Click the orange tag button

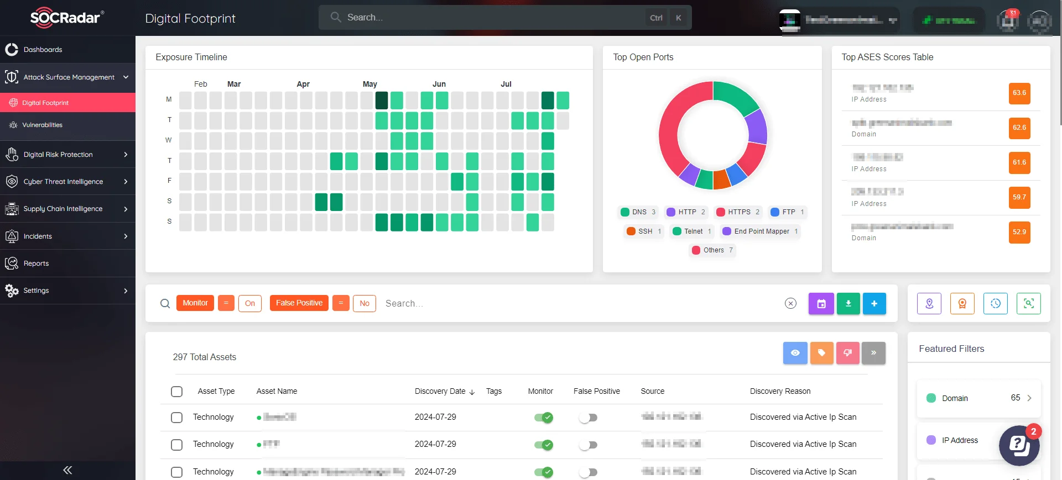822,353
